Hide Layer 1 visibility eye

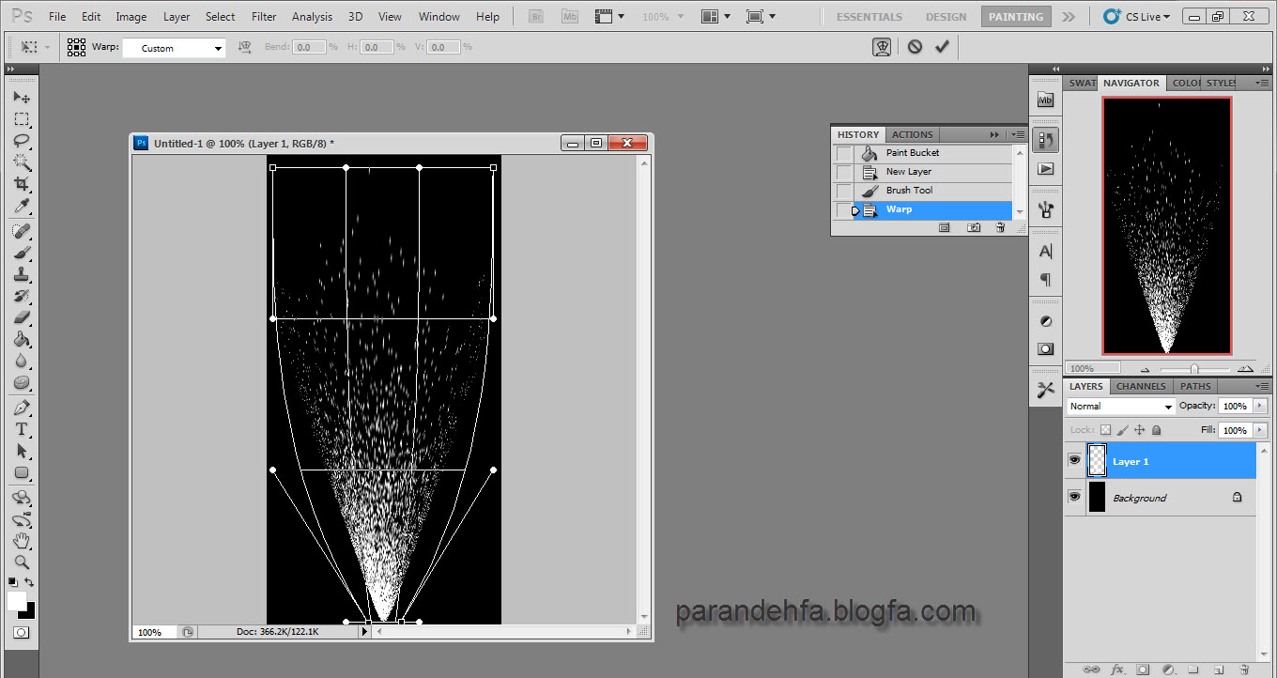coord(1074,460)
